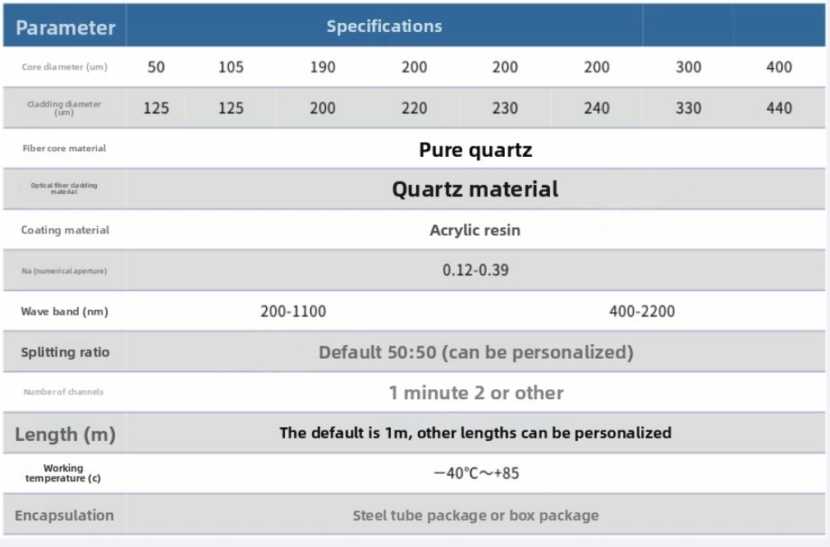Select the 50 core diameter value
Image resolution: width=830 pixels, height=547 pixels.
156,67
